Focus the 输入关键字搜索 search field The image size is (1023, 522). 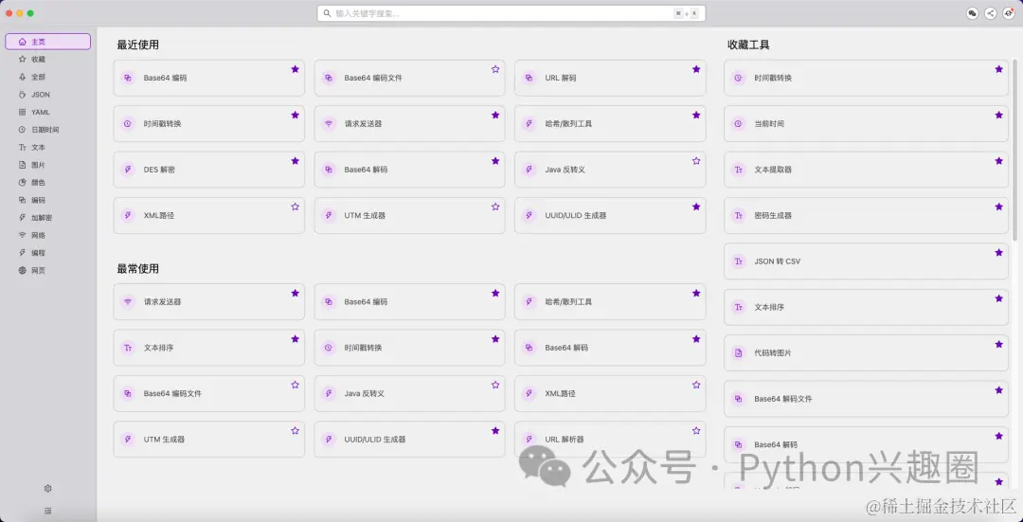(x=511, y=13)
